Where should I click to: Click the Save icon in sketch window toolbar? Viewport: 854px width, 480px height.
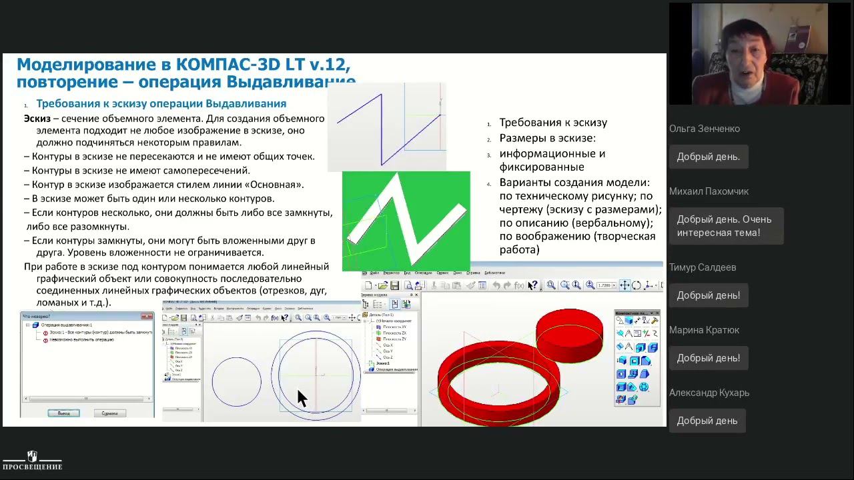(184, 318)
